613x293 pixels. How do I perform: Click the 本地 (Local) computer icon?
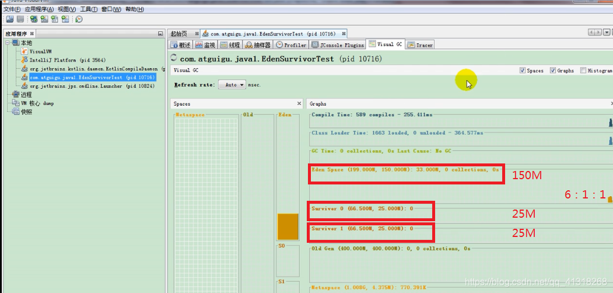tap(16, 43)
